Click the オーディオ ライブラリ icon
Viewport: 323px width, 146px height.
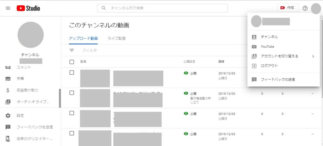(x=8, y=102)
